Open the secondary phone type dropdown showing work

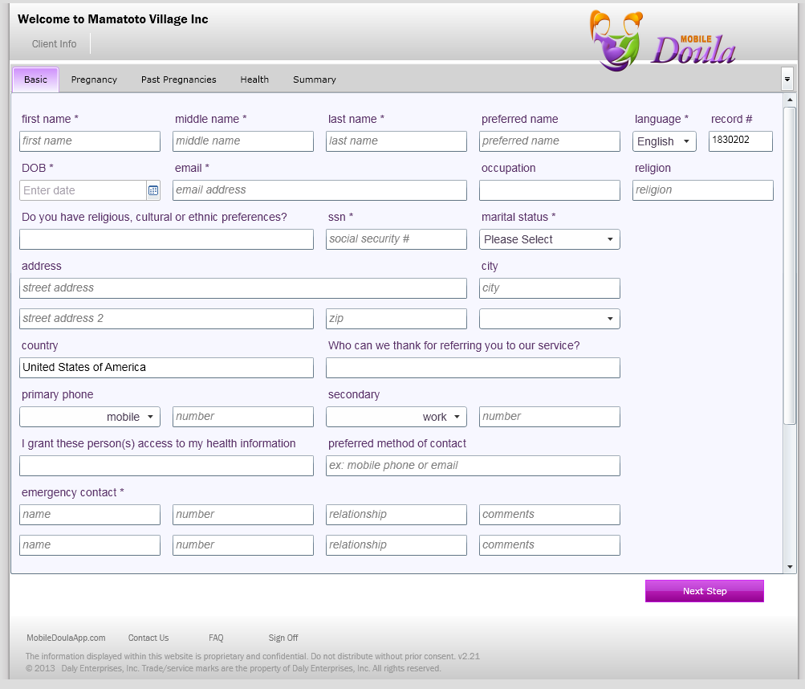pos(396,417)
